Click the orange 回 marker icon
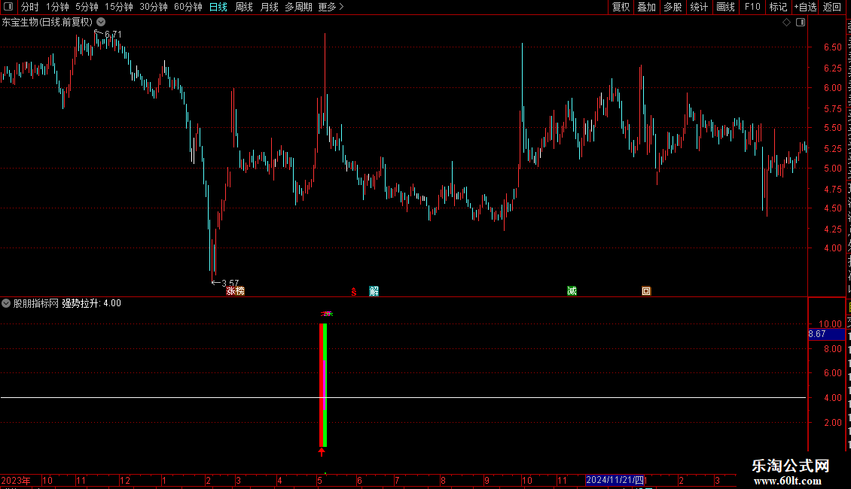The width and height of the screenshot is (851, 489). [646, 291]
